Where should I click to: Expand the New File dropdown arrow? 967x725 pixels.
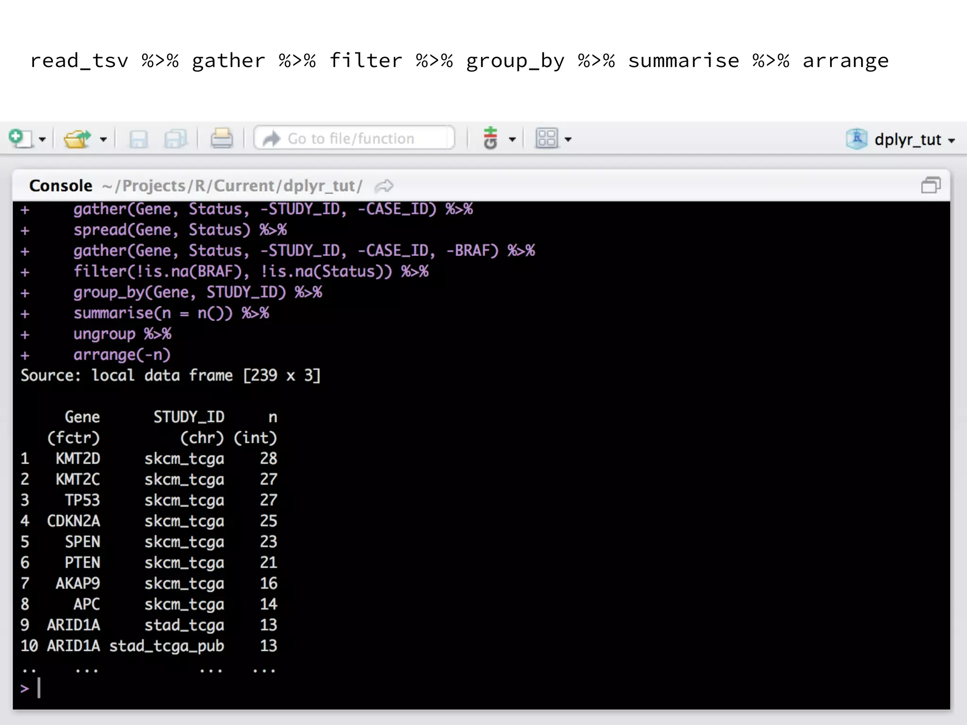coord(42,139)
